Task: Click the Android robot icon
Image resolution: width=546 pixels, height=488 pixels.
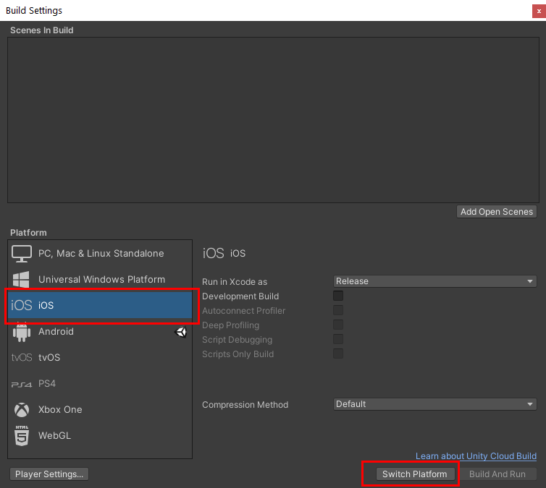Action: pyautogui.click(x=22, y=332)
